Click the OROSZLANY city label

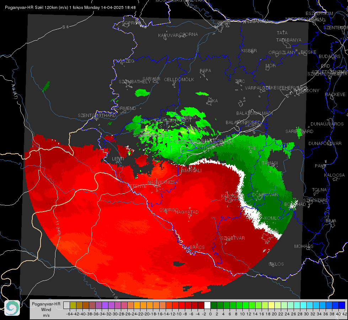(x=282, y=53)
